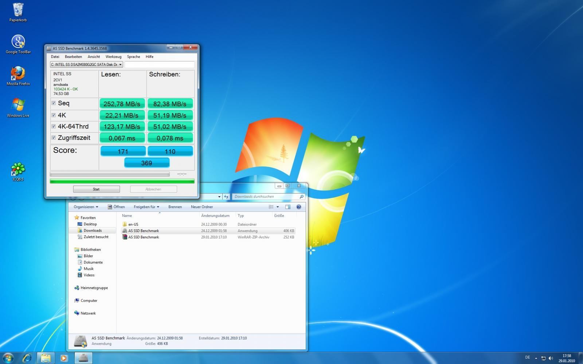This screenshot has height=364, width=583.
Task: Open the Werkzeug menu in AS SSD
Action: pos(113,57)
